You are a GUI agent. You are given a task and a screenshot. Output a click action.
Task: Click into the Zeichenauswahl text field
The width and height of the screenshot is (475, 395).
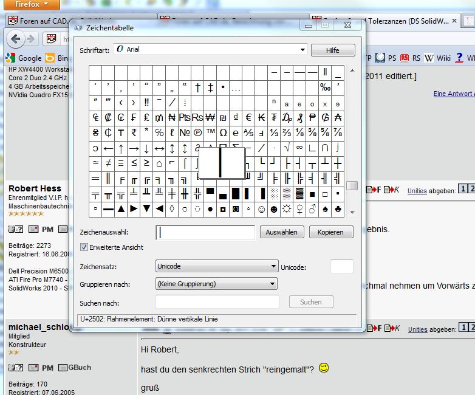(205, 232)
